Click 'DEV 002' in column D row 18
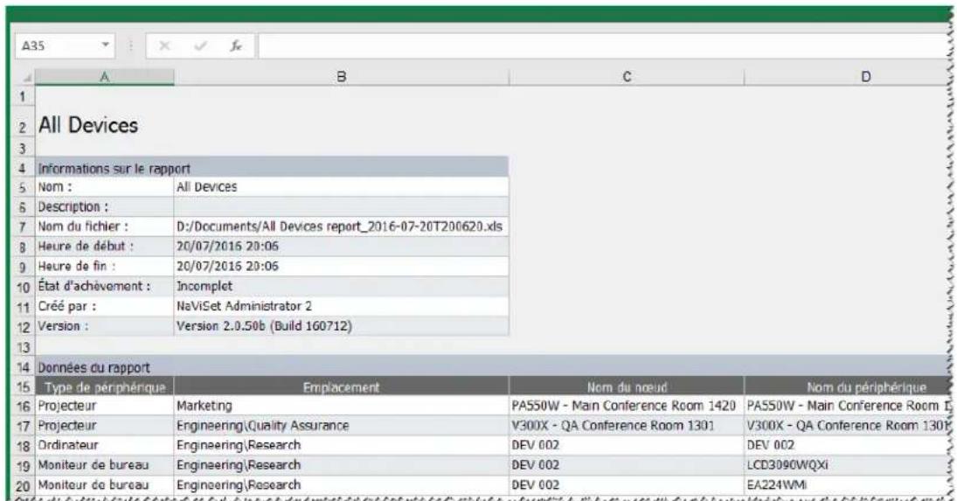The width and height of the screenshot is (957, 501). point(847,445)
